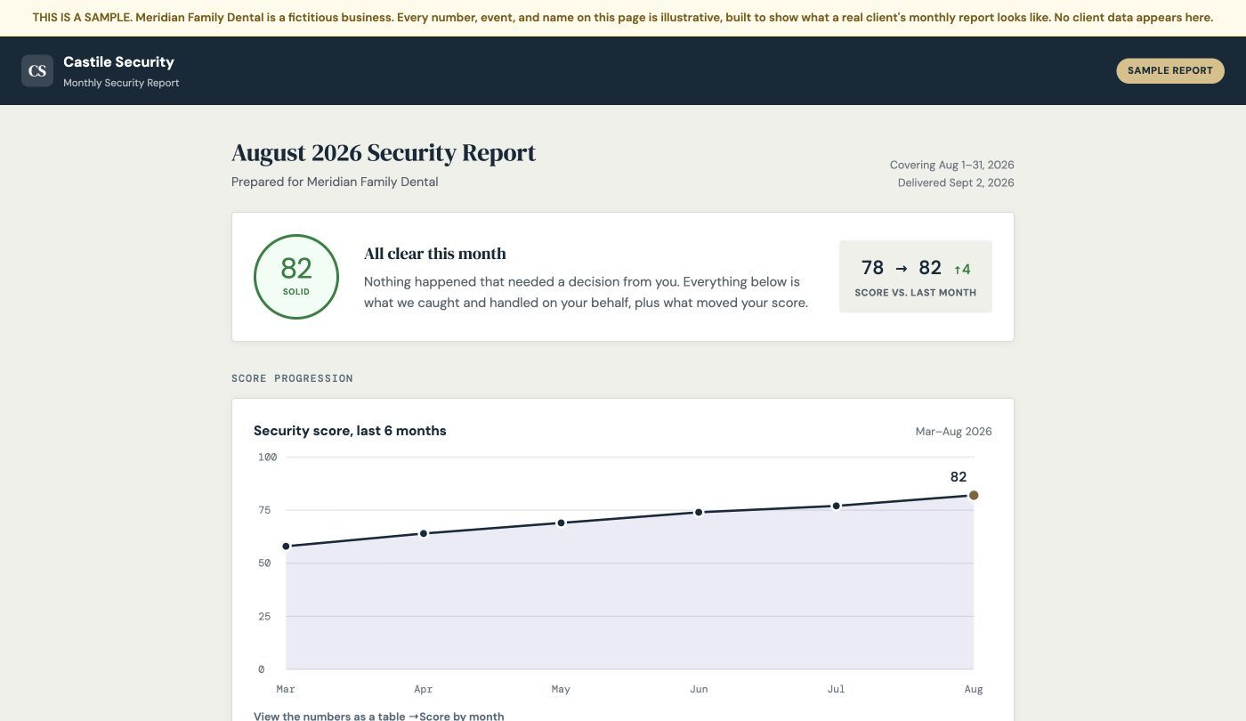The width and height of the screenshot is (1246, 721).
Task: Click the "78 → 82" score comparison
Action: [x=901, y=268]
